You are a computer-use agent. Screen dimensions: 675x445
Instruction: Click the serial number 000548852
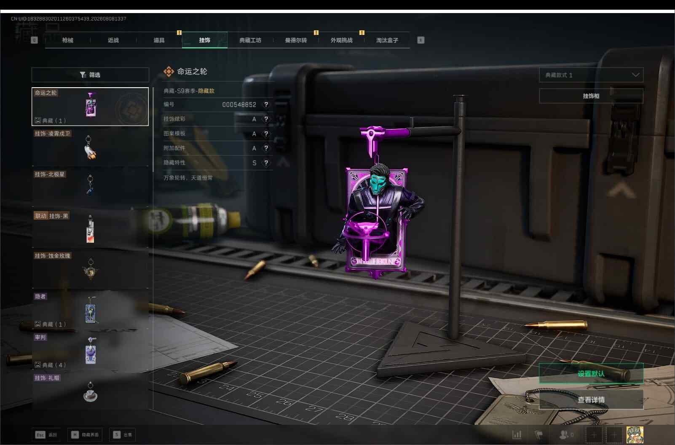click(x=239, y=105)
